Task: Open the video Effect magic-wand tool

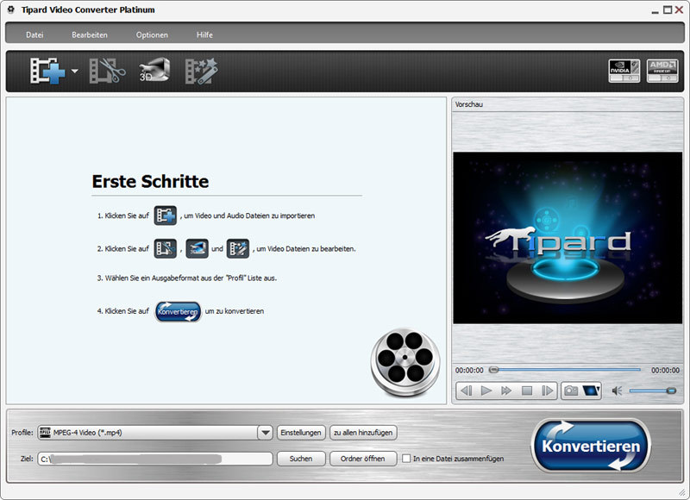Action: (201, 71)
